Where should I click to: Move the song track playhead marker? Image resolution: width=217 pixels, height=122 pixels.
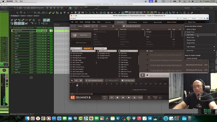point(77,85)
